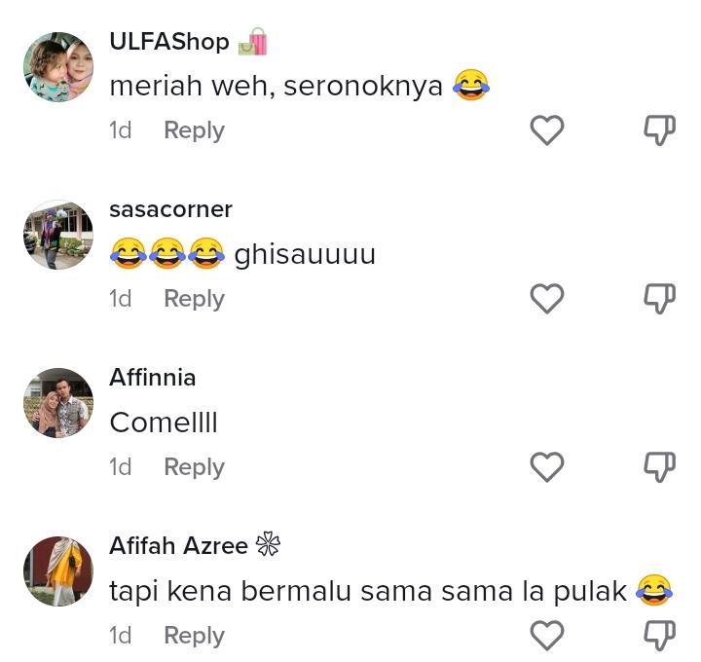Dislike Afifah Azree's comment
The height and width of the screenshot is (662, 701).
(x=659, y=636)
